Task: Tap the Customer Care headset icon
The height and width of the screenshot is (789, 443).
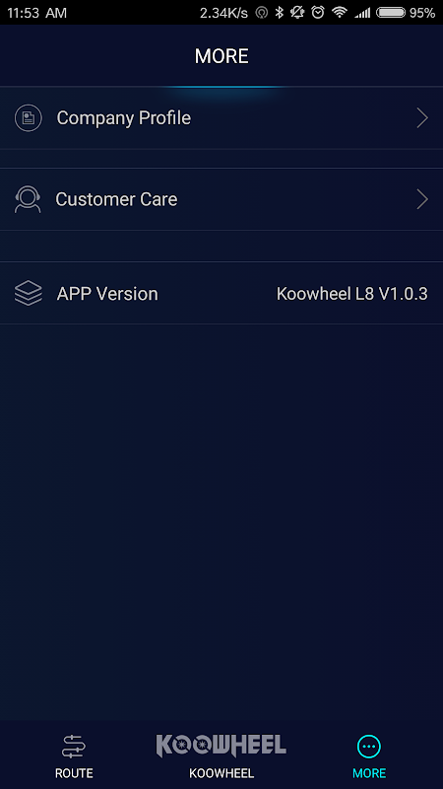Action: (28, 200)
